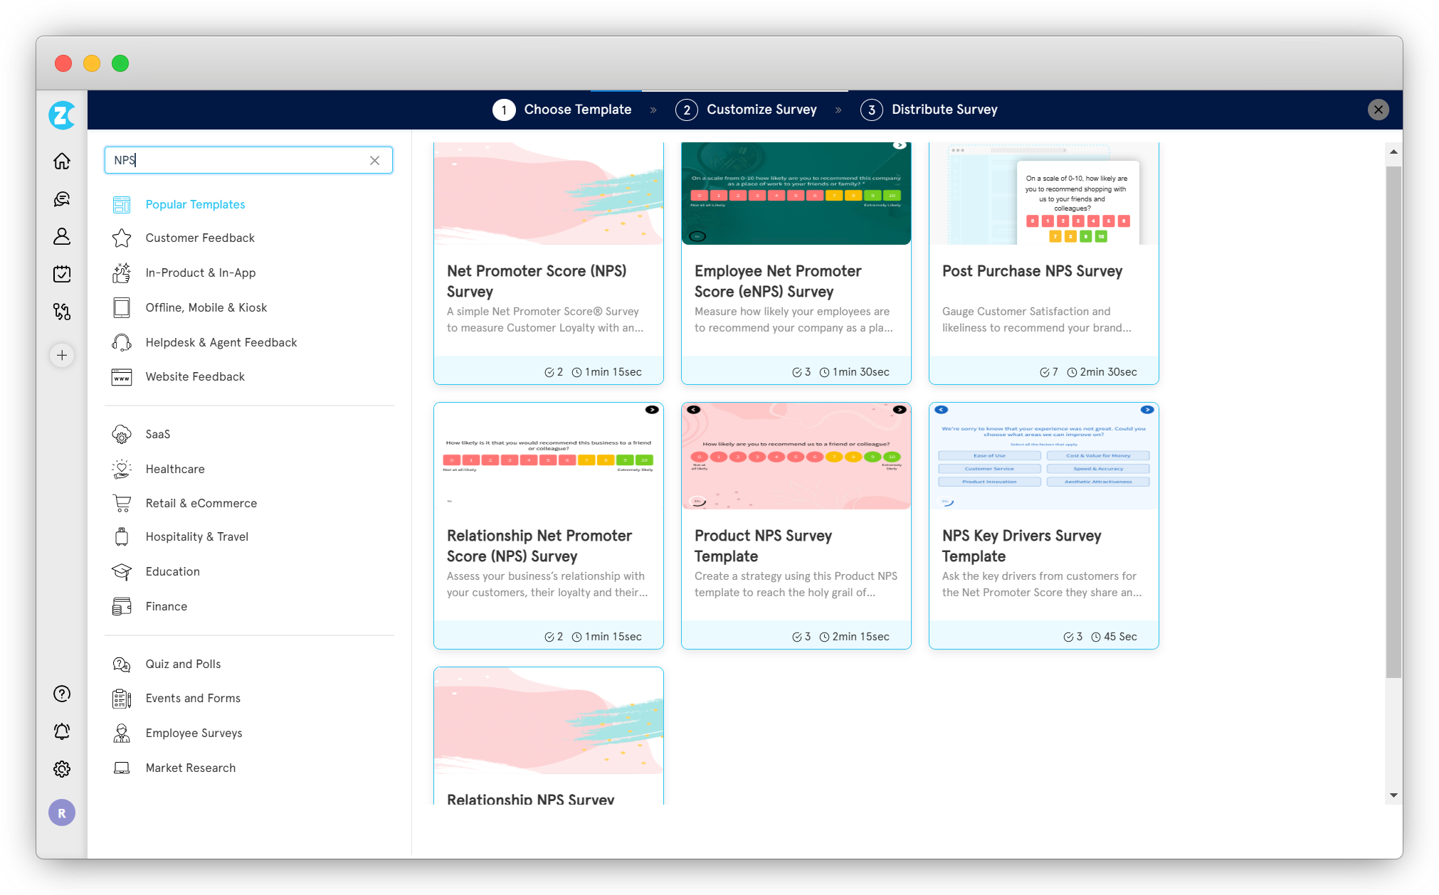1439x895 pixels.
Task: Open the help question mark icon
Action: (62, 694)
